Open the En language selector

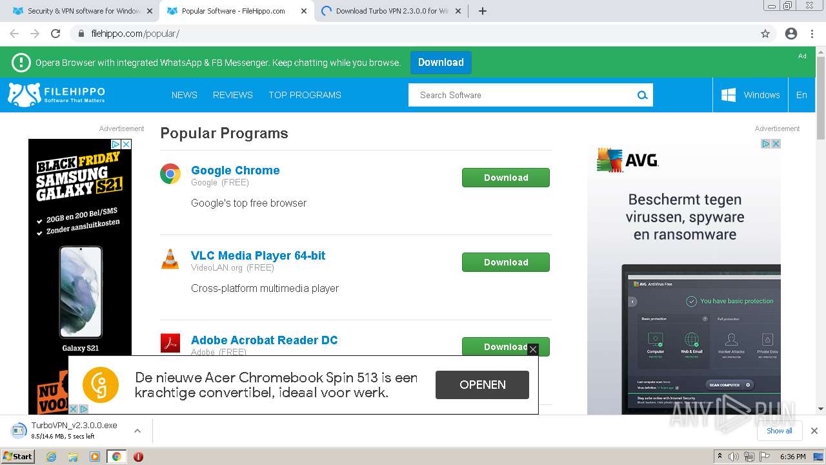coord(801,95)
